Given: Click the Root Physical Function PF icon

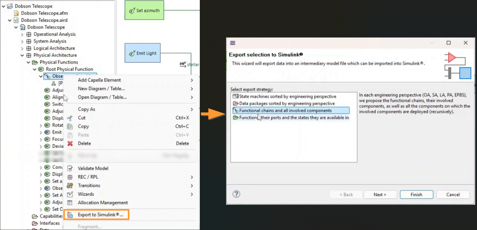Looking at the screenshot, I should 41,69.
